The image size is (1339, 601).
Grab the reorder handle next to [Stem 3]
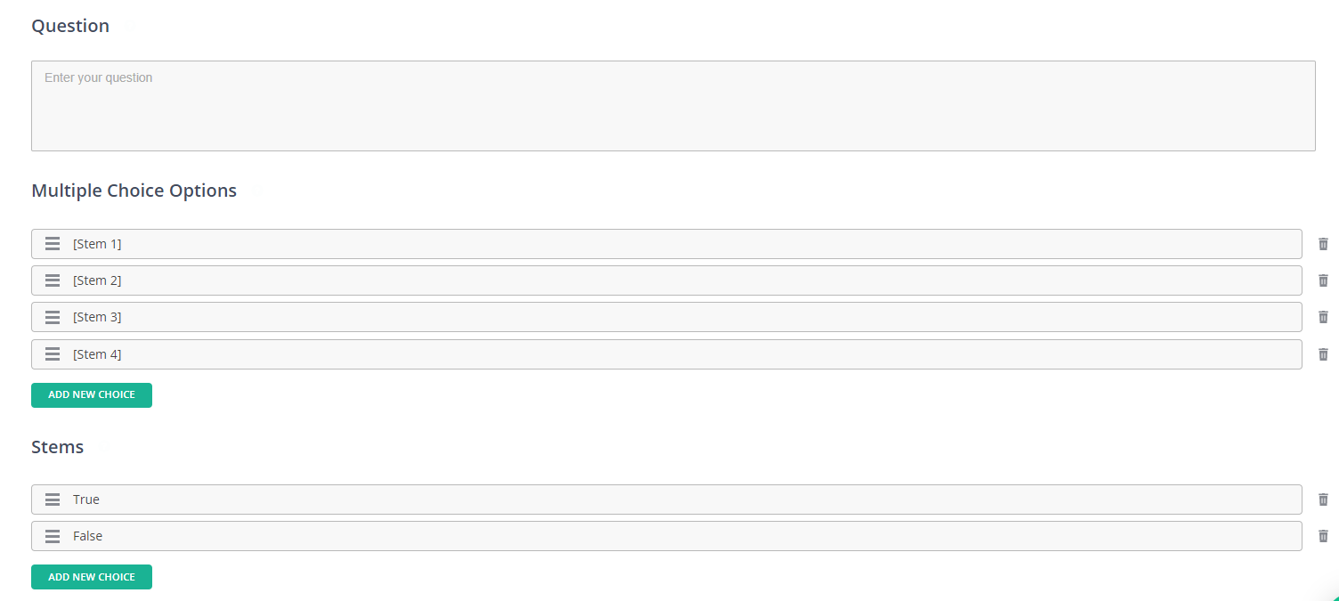(x=53, y=317)
